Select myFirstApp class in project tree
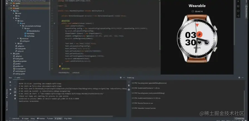Viewport: 249px width, 121px height. [29, 36]
